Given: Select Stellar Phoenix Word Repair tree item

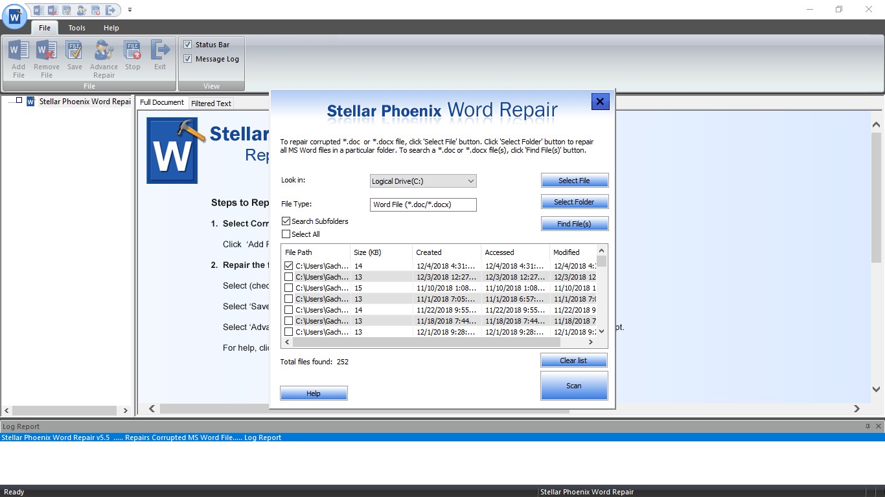Looking at the screenshot, I should [x=85, y=102].
